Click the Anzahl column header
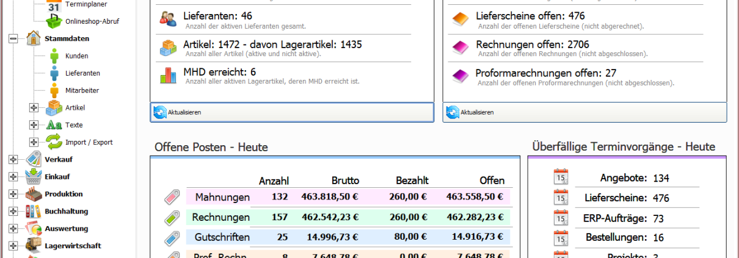The image size is (739, 258). pyautogui.click(x=274, y=181)
